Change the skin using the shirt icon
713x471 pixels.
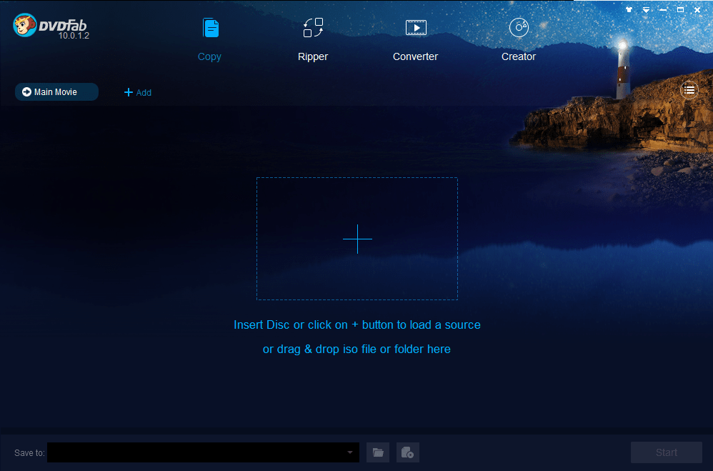click(628, 9)
